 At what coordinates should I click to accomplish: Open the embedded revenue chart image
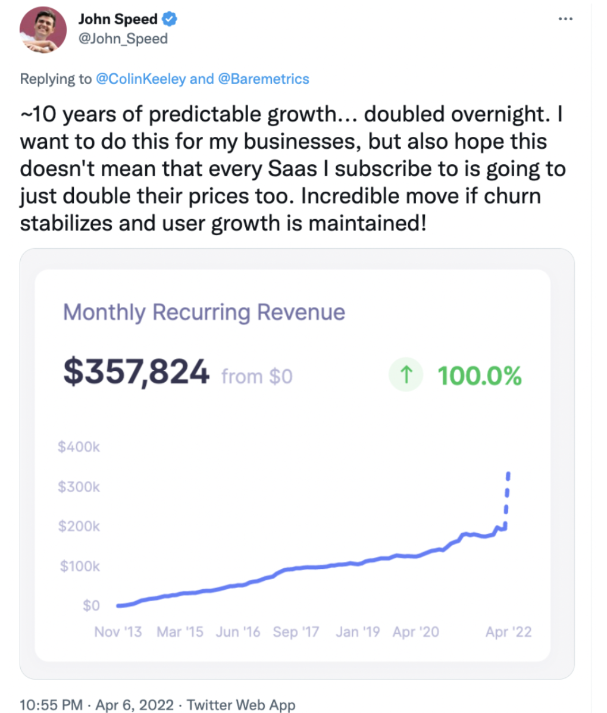click(x=296, y=464)
